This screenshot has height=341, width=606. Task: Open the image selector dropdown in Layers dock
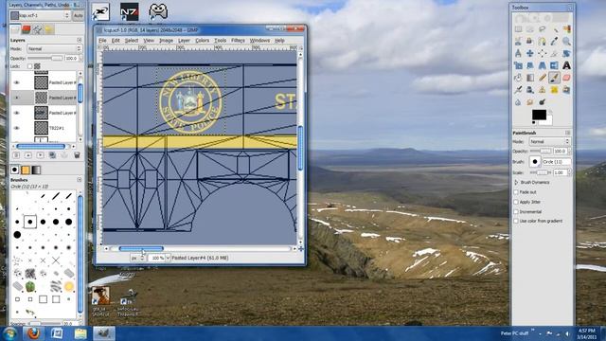click(x=40, y=15)
